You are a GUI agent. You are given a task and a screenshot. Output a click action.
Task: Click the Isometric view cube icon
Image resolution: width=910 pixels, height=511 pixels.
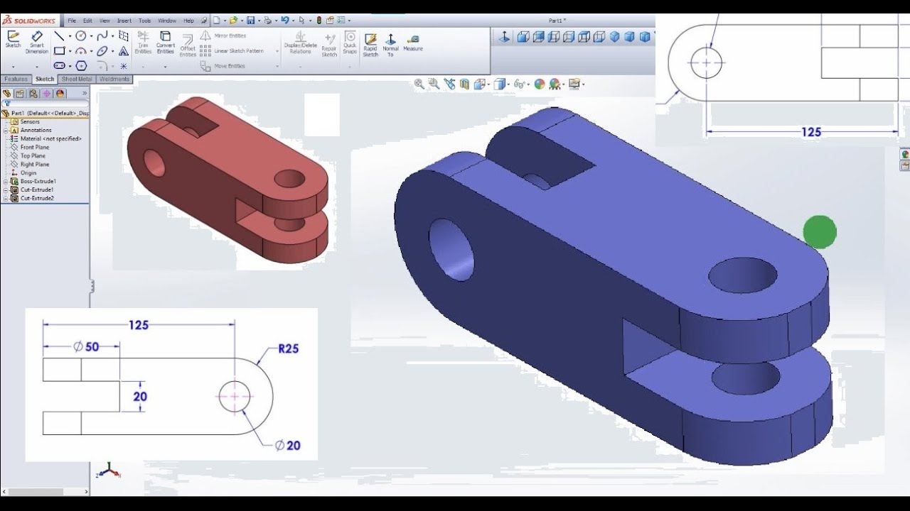pyautogui.click(x=615, y=36)
